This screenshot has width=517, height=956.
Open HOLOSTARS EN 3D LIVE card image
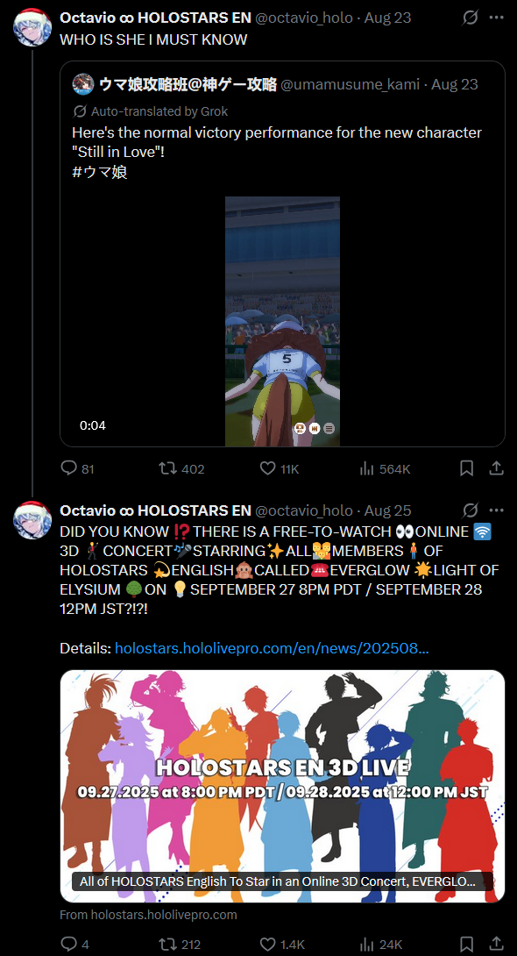(x=282, y=786)
